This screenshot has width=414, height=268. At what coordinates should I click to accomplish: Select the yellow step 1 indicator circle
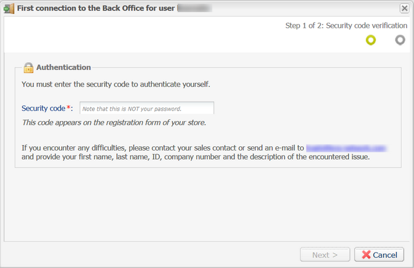pyautogui.click(x=371, y=40)
